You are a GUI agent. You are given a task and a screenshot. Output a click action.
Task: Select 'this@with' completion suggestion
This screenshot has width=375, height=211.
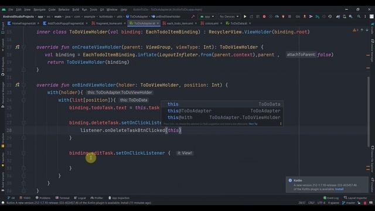[x=222, y=117]
